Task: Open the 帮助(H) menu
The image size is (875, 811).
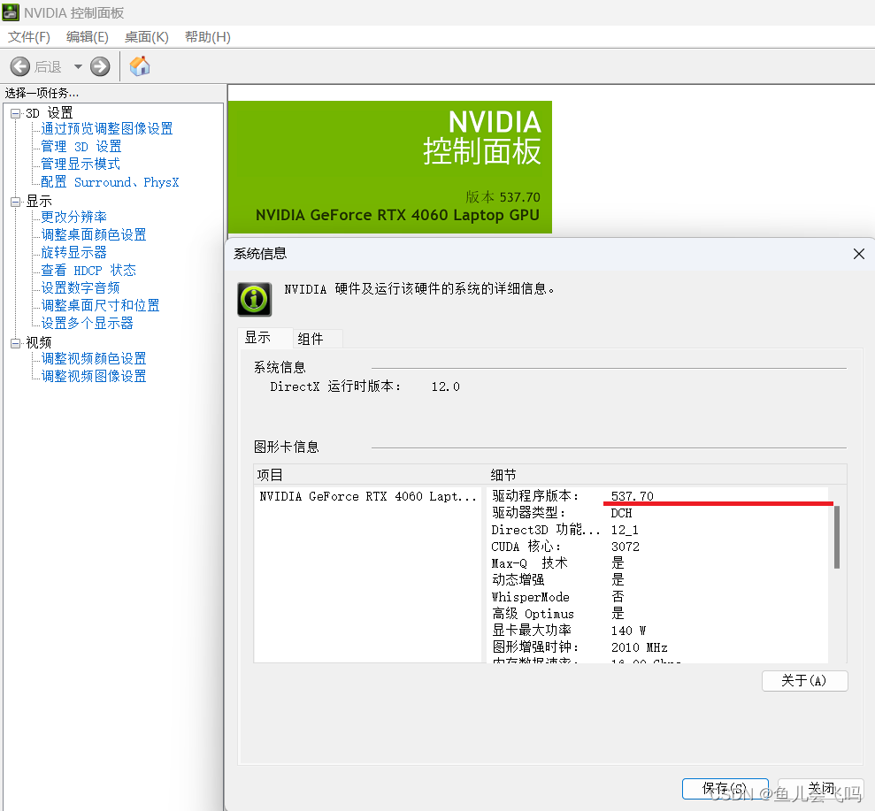Action: tap(208, 37)
